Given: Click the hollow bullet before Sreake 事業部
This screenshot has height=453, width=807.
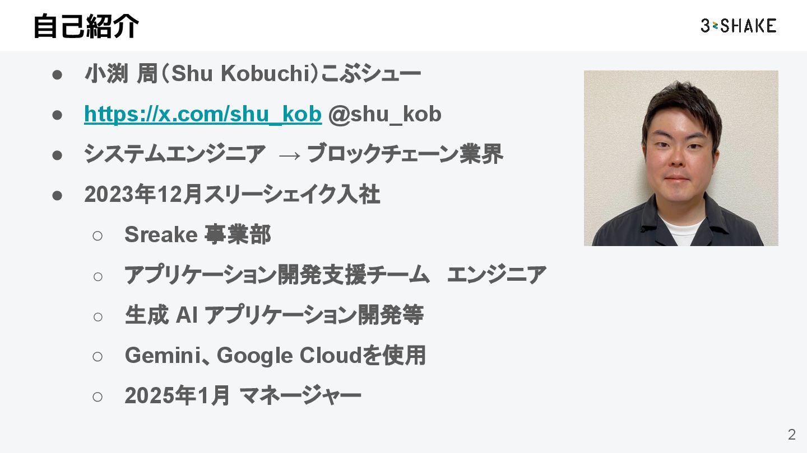Looking at the screenshot, I should click(x=98, y=235).
